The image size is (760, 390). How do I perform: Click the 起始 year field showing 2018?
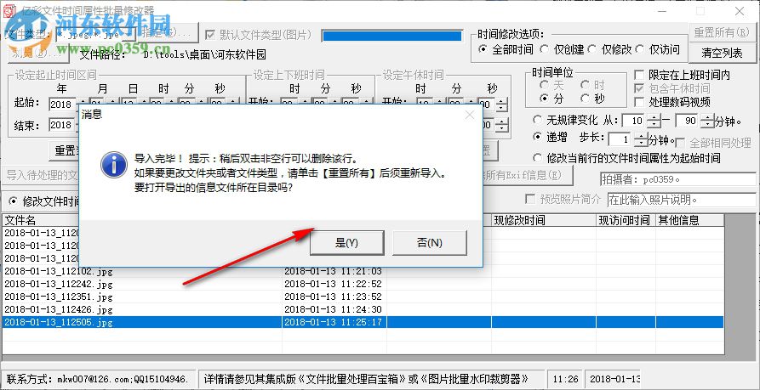[x=62, y=105]
